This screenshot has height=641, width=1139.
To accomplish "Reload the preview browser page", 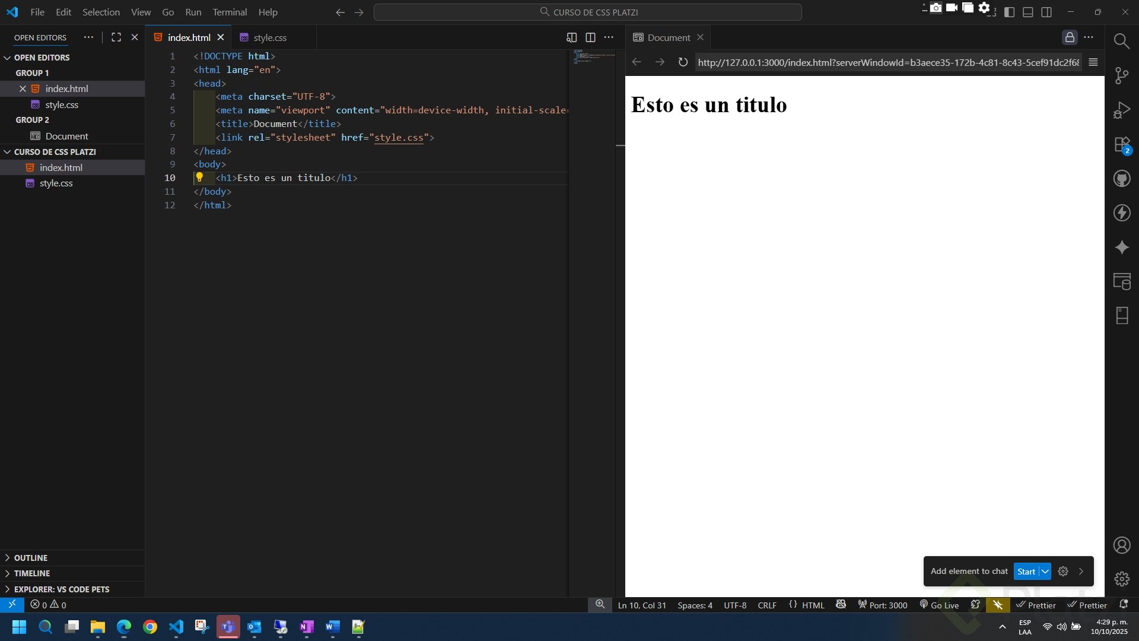I will (x=683, y=62).
